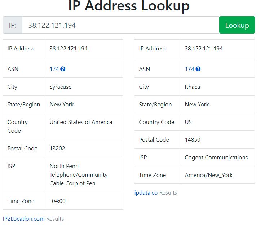265x226 pixels.
Task: Click the postal code 14850 value
Action: [193, 140]
